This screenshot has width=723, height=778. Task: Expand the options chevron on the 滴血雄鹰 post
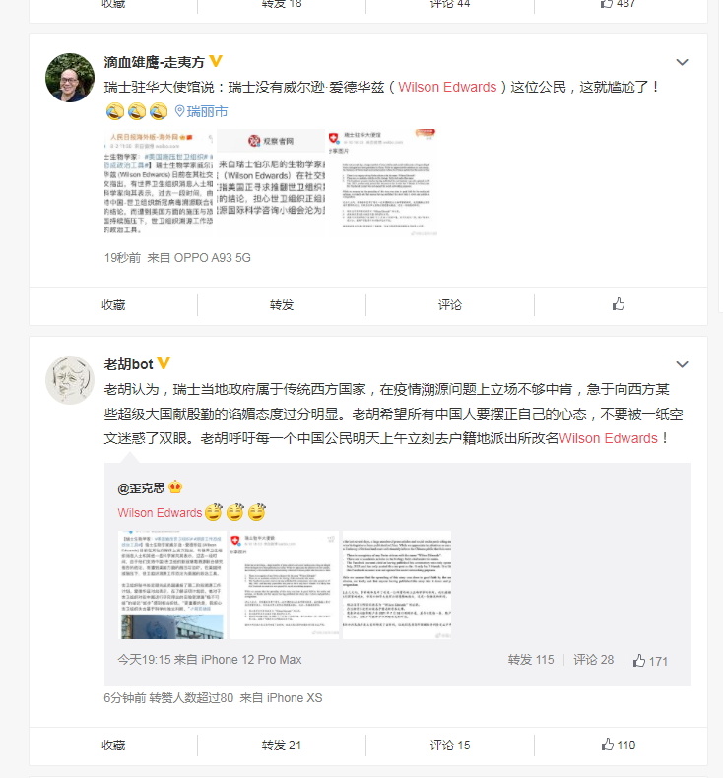[682, 62]
